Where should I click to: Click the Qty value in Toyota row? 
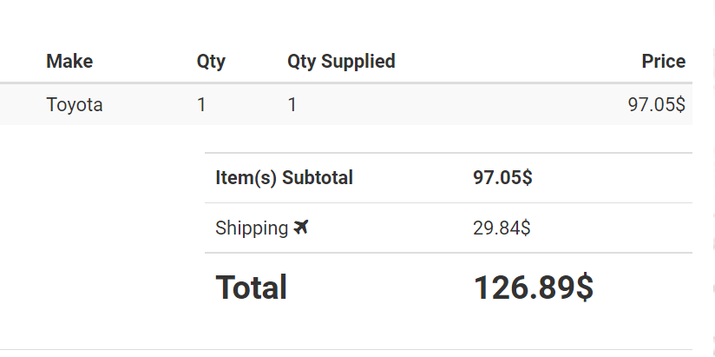201,104
